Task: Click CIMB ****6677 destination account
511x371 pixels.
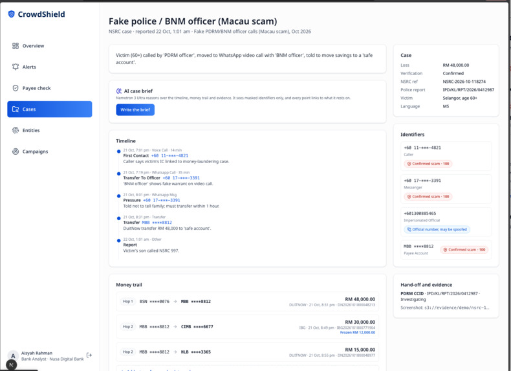Action: [x=197, y=326]
